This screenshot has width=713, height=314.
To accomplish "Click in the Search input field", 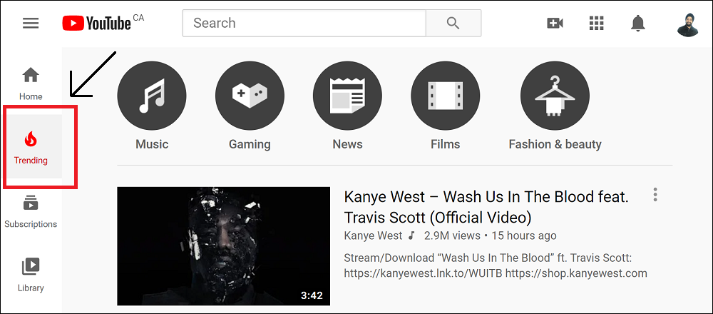I will (x=304, y=24).
